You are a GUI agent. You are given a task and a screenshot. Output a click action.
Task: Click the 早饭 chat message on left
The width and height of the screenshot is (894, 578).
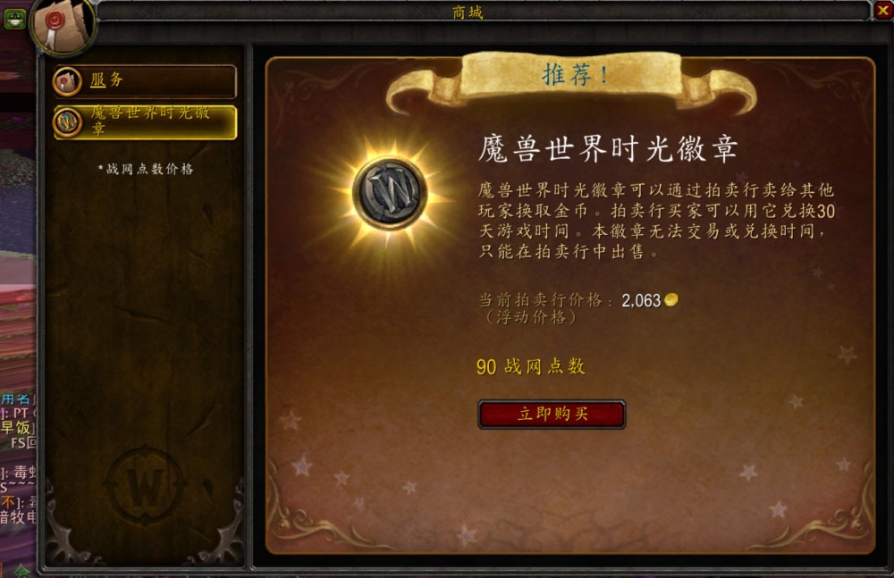tap(18, 428)
